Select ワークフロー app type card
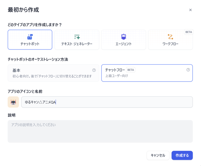This screenshot has height=166, width=201. click(170, 40)
